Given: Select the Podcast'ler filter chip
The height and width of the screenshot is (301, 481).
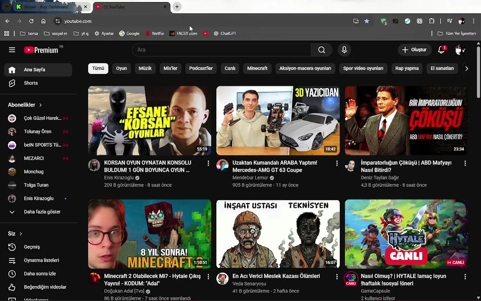Looking at the screenshot, I should [201, 69].
